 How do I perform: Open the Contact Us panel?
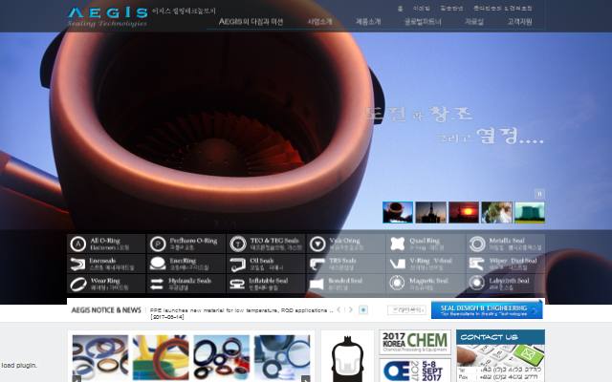click(500, 356)
